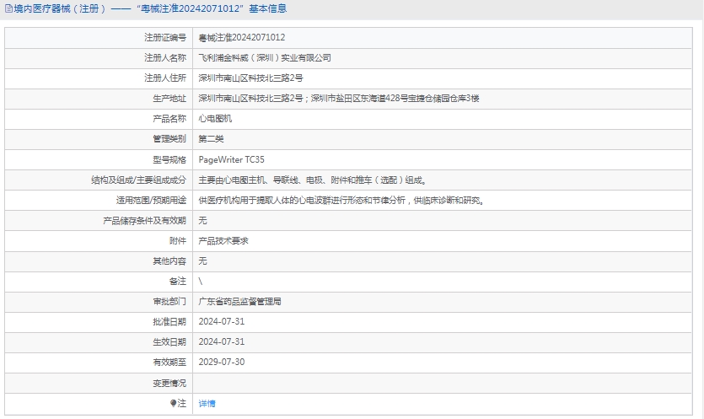This screenshot has width=704, height=419.
Task: Click the 注册证编号 field label
Action: (164, 38)
